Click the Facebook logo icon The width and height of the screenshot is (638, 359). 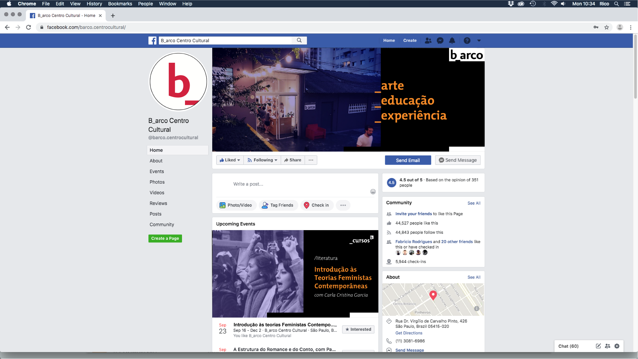pos(152,41)
